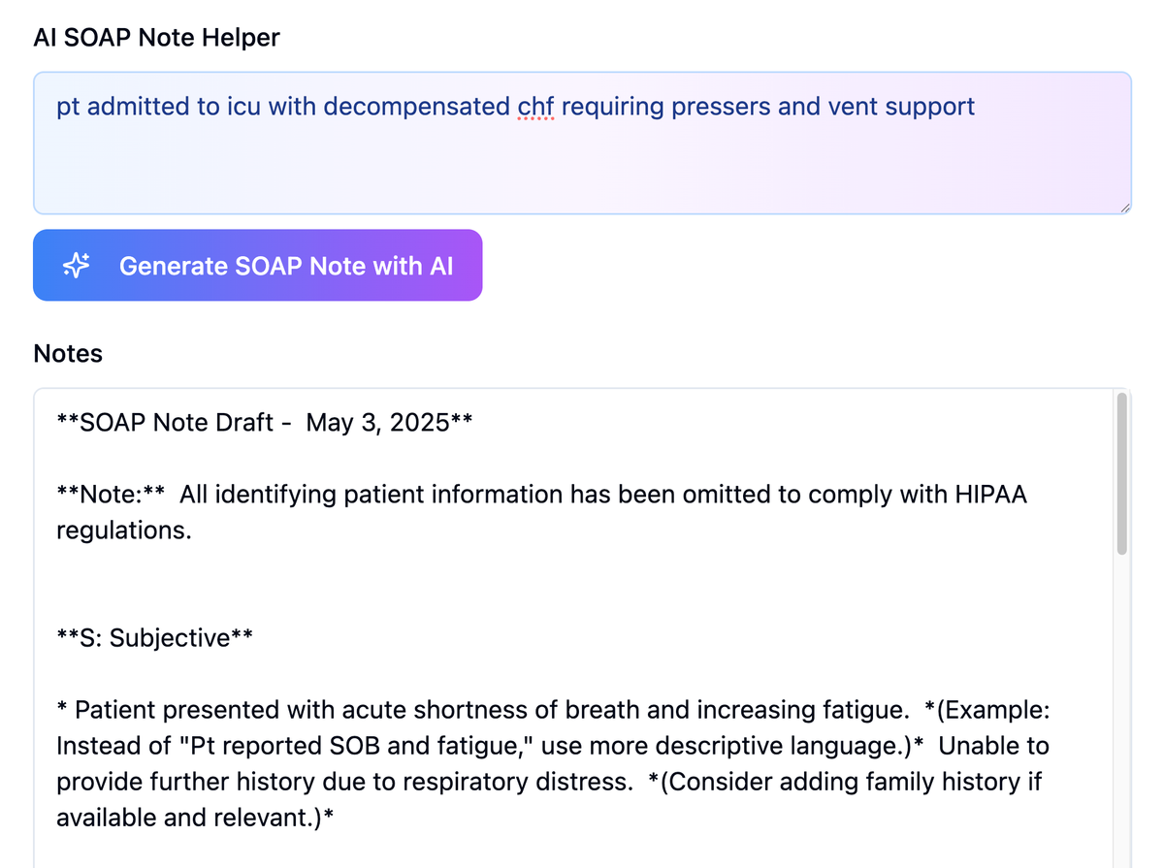Image resolution: width=1164 pixels, height=868 pixels.
Task: Click the "AI SOAP Note Helper" label
Action: [x=156, y=37]
